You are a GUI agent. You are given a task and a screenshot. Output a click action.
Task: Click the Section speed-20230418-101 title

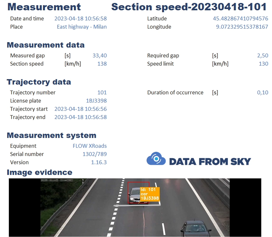tap(190, 7)
